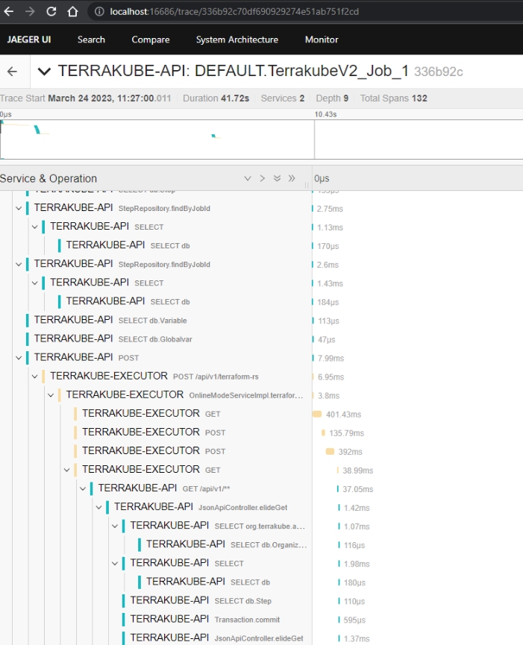This screenshot has height=645, width=523.
Task: Open the Compare menu item
Action: (x=151, y=40)
